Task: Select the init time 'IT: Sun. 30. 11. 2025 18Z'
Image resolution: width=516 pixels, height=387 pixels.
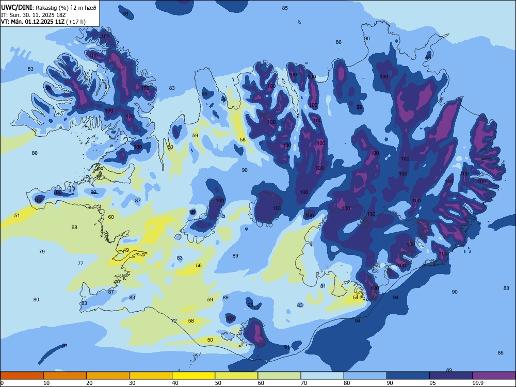Action: pos(33,15)
